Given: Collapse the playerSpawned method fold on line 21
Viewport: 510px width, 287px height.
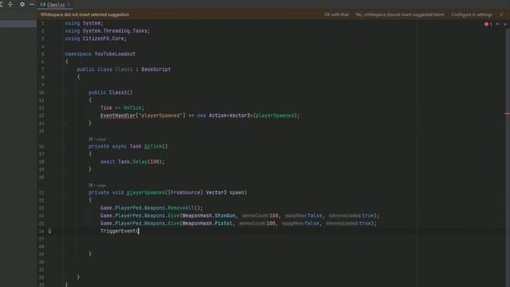Looking at the screenshot, I should click(64, 193).
